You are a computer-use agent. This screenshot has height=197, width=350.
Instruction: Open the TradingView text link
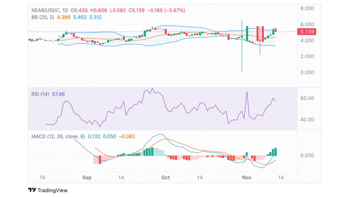pyautogui.click(x=52, y=190)
